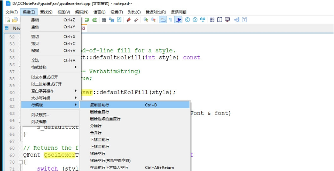Open the 编码(N) menu

tap(82, 12)
